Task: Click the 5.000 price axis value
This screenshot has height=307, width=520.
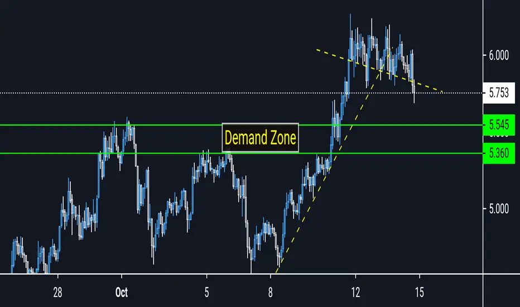Action: tap(499, 209)
